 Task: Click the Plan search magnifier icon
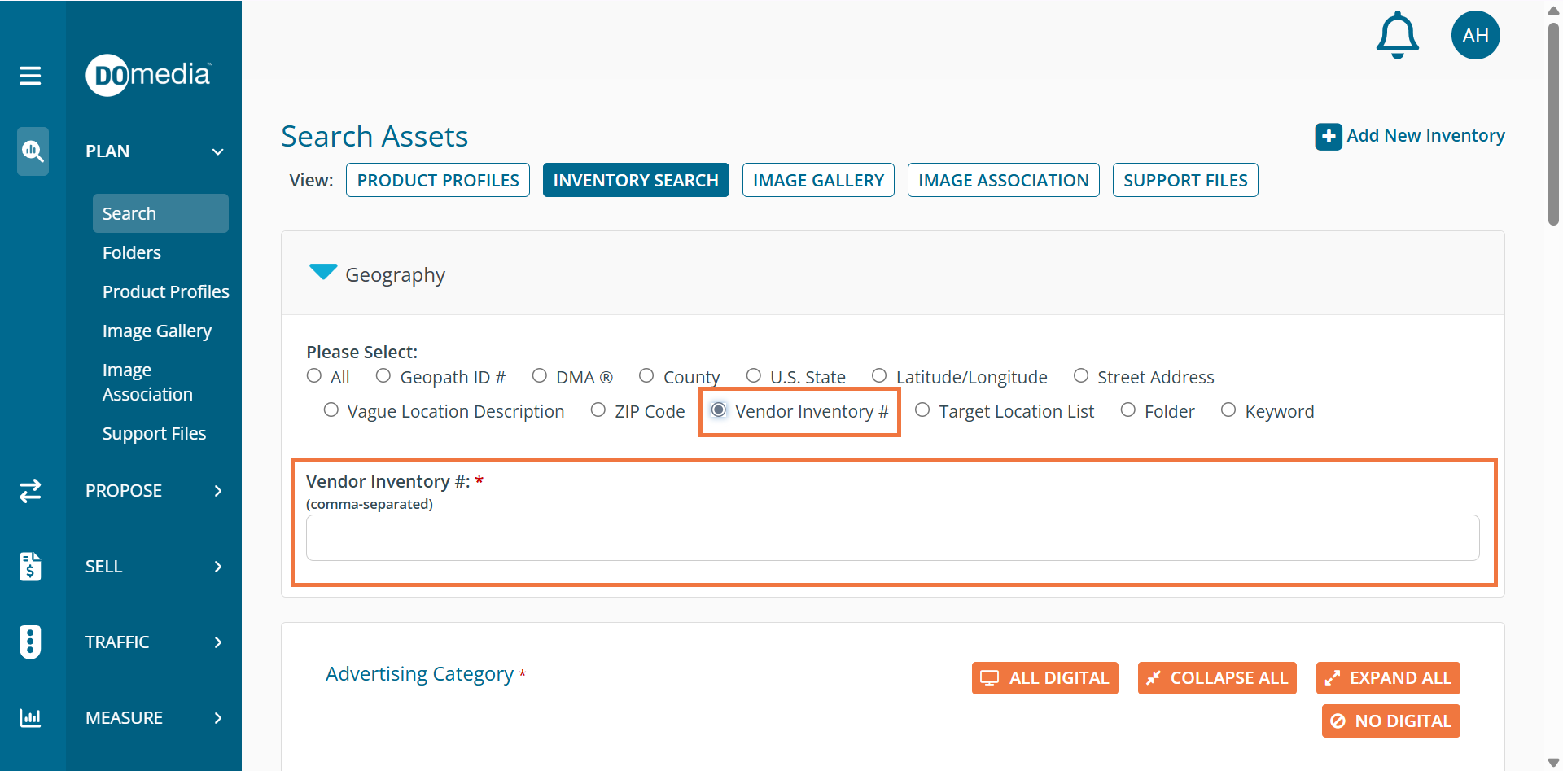click(33, 151)
